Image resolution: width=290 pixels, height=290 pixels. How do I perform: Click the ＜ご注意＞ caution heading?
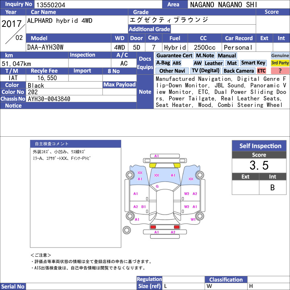41,255
